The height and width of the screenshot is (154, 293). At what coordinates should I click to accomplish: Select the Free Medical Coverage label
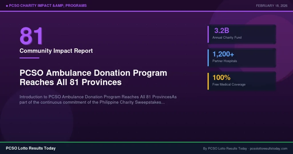pyautogui.click(x=229, y=84)
